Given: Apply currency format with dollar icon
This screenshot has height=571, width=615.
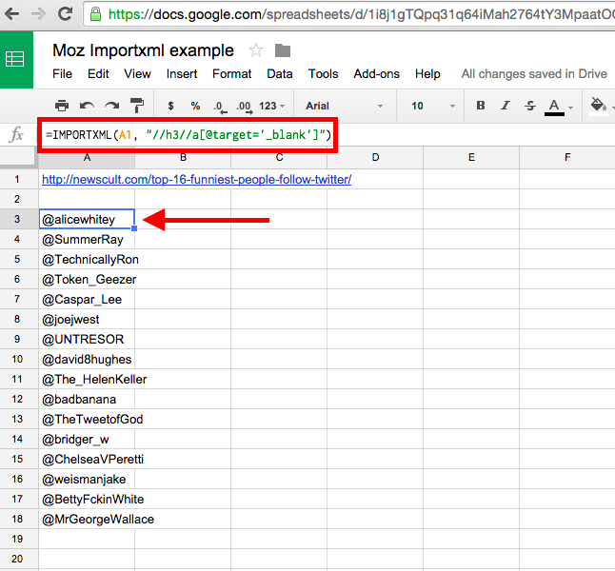Looking at the screenshot, I should [x=170, y=106].
